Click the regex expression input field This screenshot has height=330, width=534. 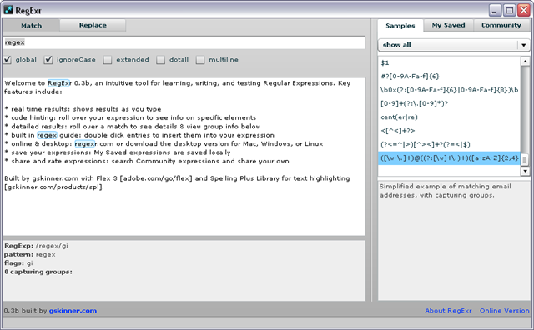184,42
